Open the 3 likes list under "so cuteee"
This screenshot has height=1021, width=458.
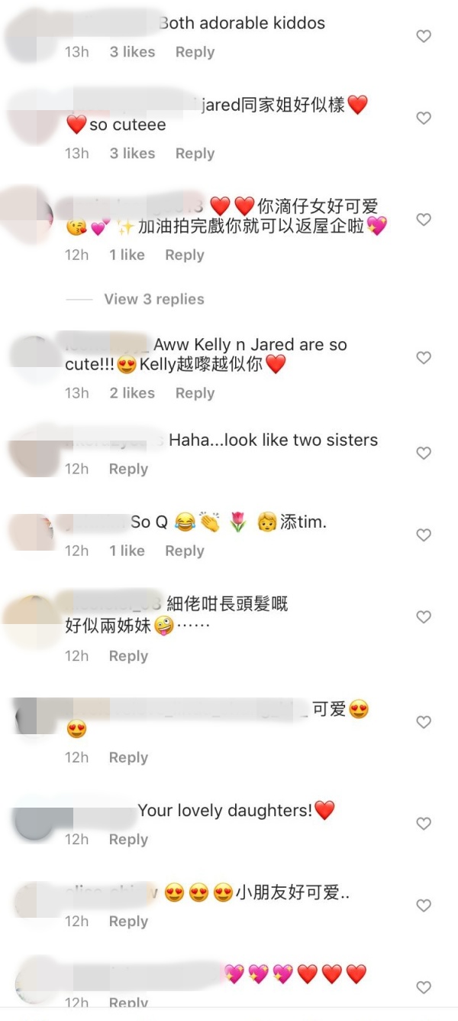(132, 153)
